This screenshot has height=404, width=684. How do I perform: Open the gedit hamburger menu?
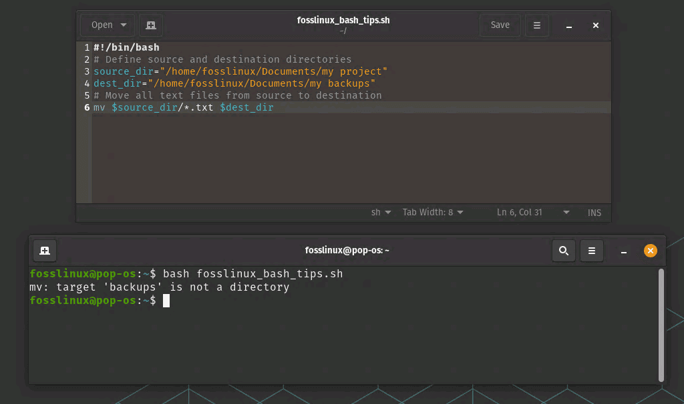tap(536, 25)
